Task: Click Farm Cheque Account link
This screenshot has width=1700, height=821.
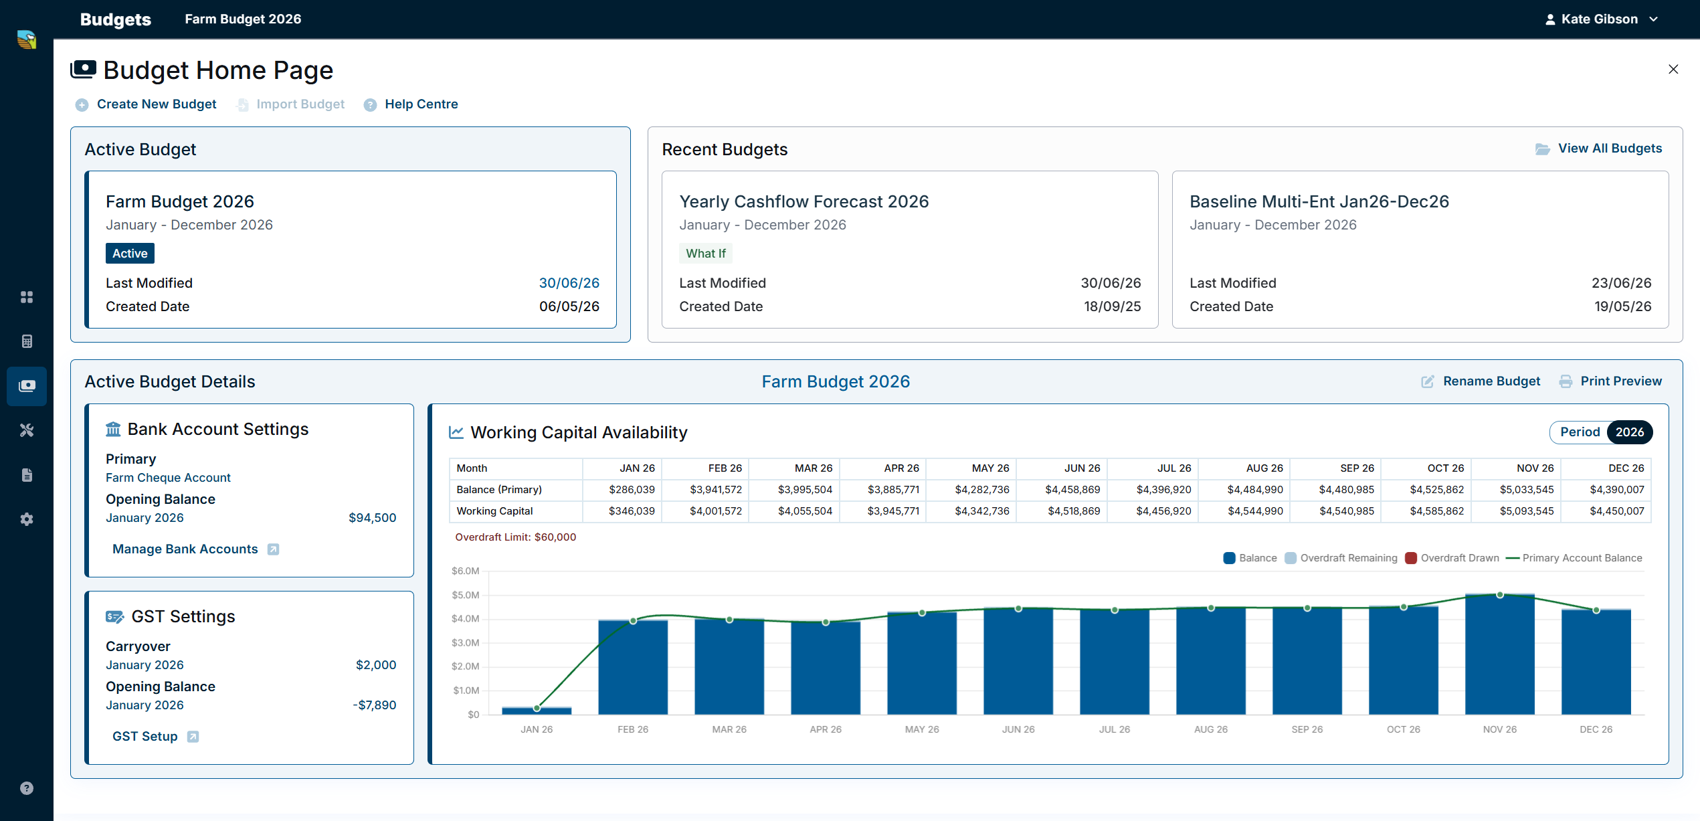Action: tap(169, 478)
